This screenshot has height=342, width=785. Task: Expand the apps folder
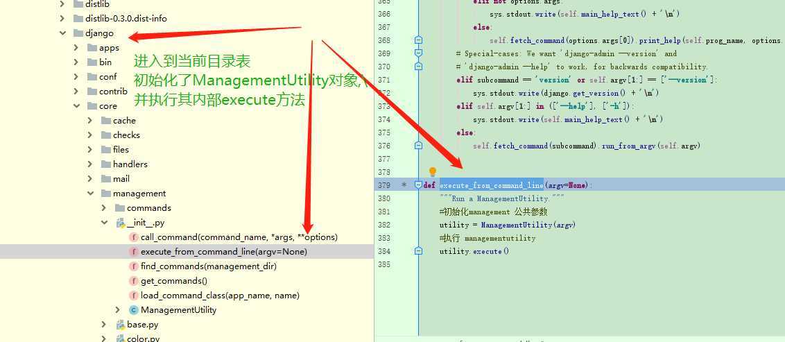pos(76,48)
